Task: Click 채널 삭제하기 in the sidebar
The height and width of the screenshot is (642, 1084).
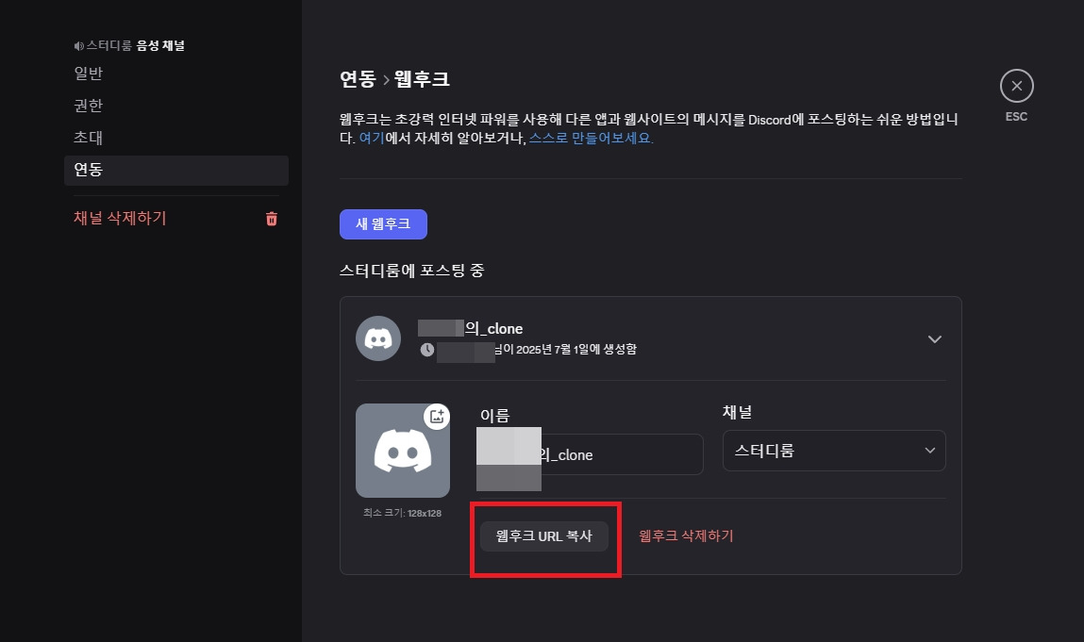Action: coord(121,219)
